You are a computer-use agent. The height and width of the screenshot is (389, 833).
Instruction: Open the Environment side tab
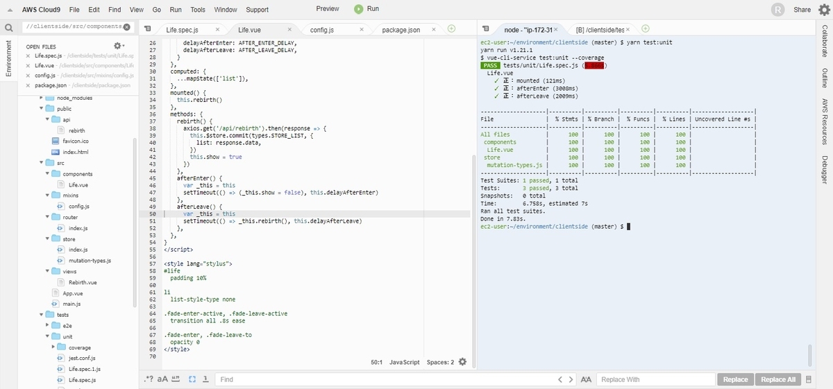(x=8, y=58)
